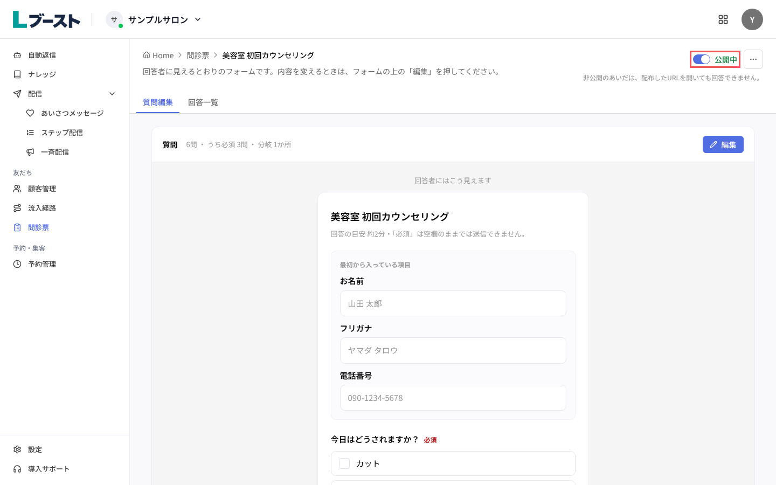Click the 問診票 clipboard icon
The width and height of the screenshot is (776, 485).
pyautogui.click(x=17, y=227)
